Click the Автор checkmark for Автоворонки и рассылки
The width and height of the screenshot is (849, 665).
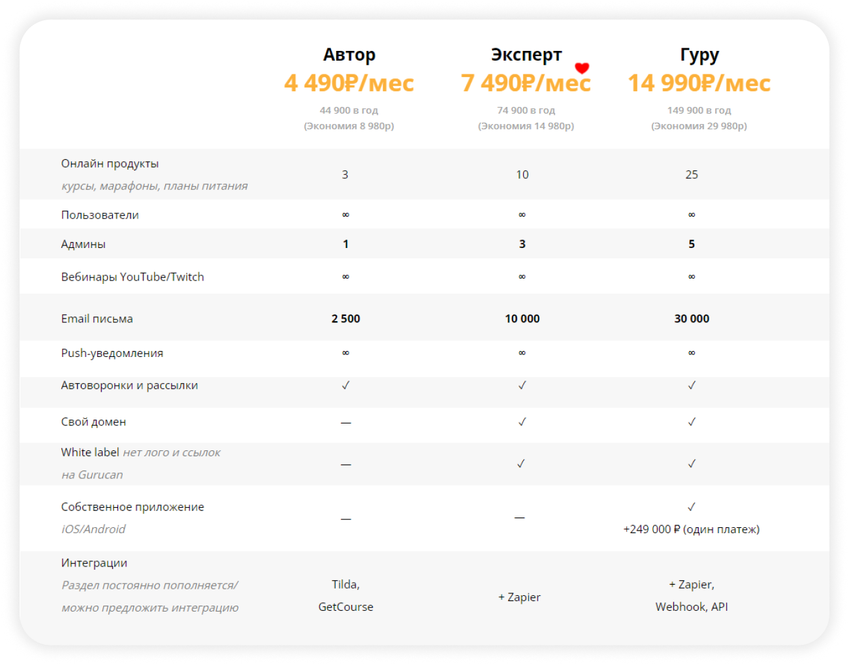(345, 385)
